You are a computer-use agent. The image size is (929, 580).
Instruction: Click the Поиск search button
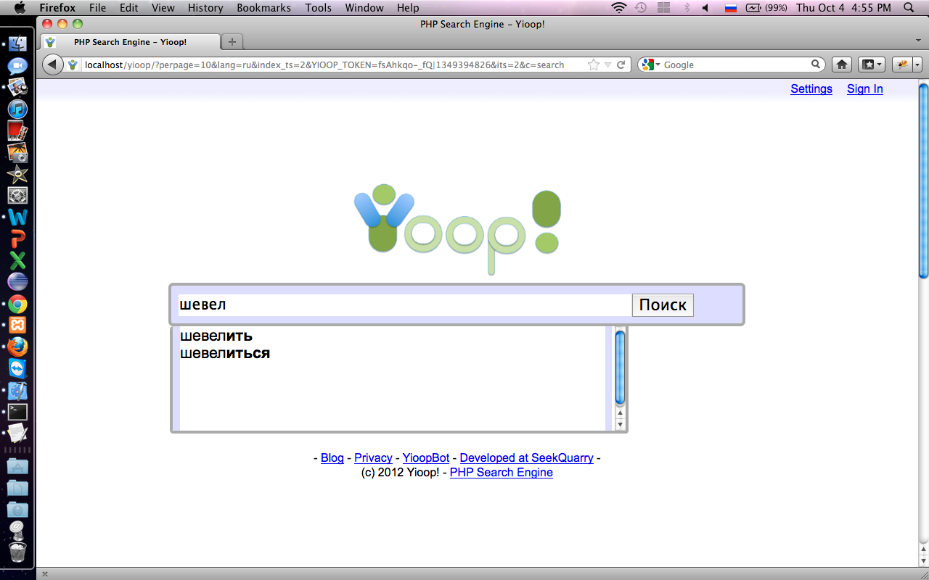pyautogui.click(x=663, y=305)
